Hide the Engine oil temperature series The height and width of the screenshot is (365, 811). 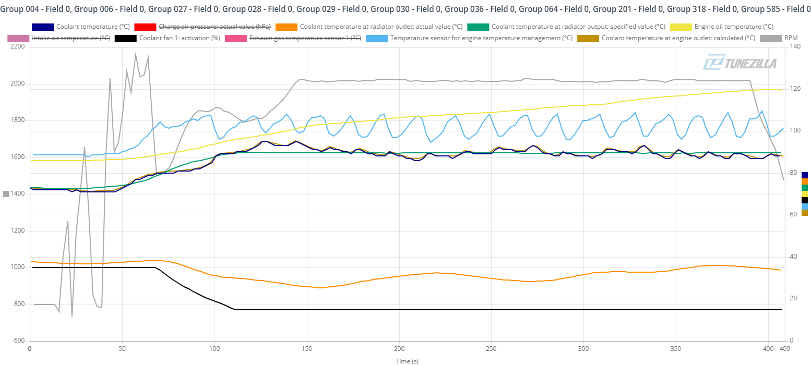coord(734,27)
